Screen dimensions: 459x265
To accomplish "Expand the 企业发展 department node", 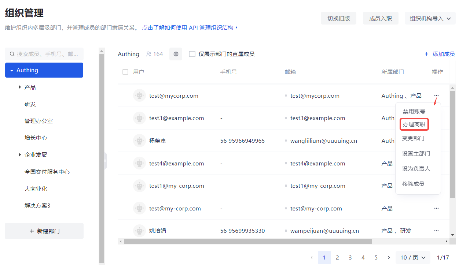I will point(20,155).
